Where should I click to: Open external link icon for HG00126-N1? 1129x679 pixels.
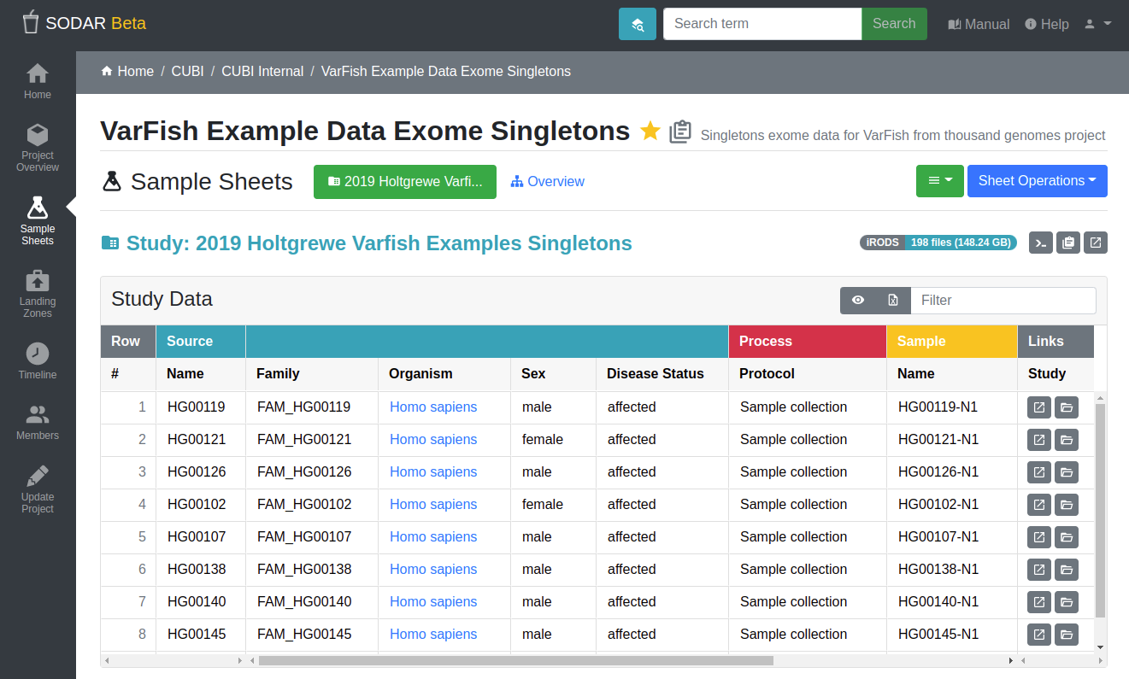(x=1039, y=472)
